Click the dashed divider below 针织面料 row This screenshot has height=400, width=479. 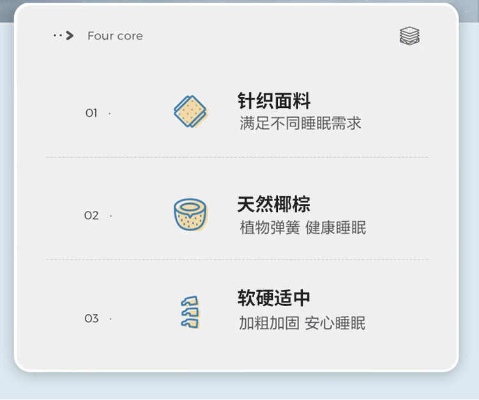(238, 157)
